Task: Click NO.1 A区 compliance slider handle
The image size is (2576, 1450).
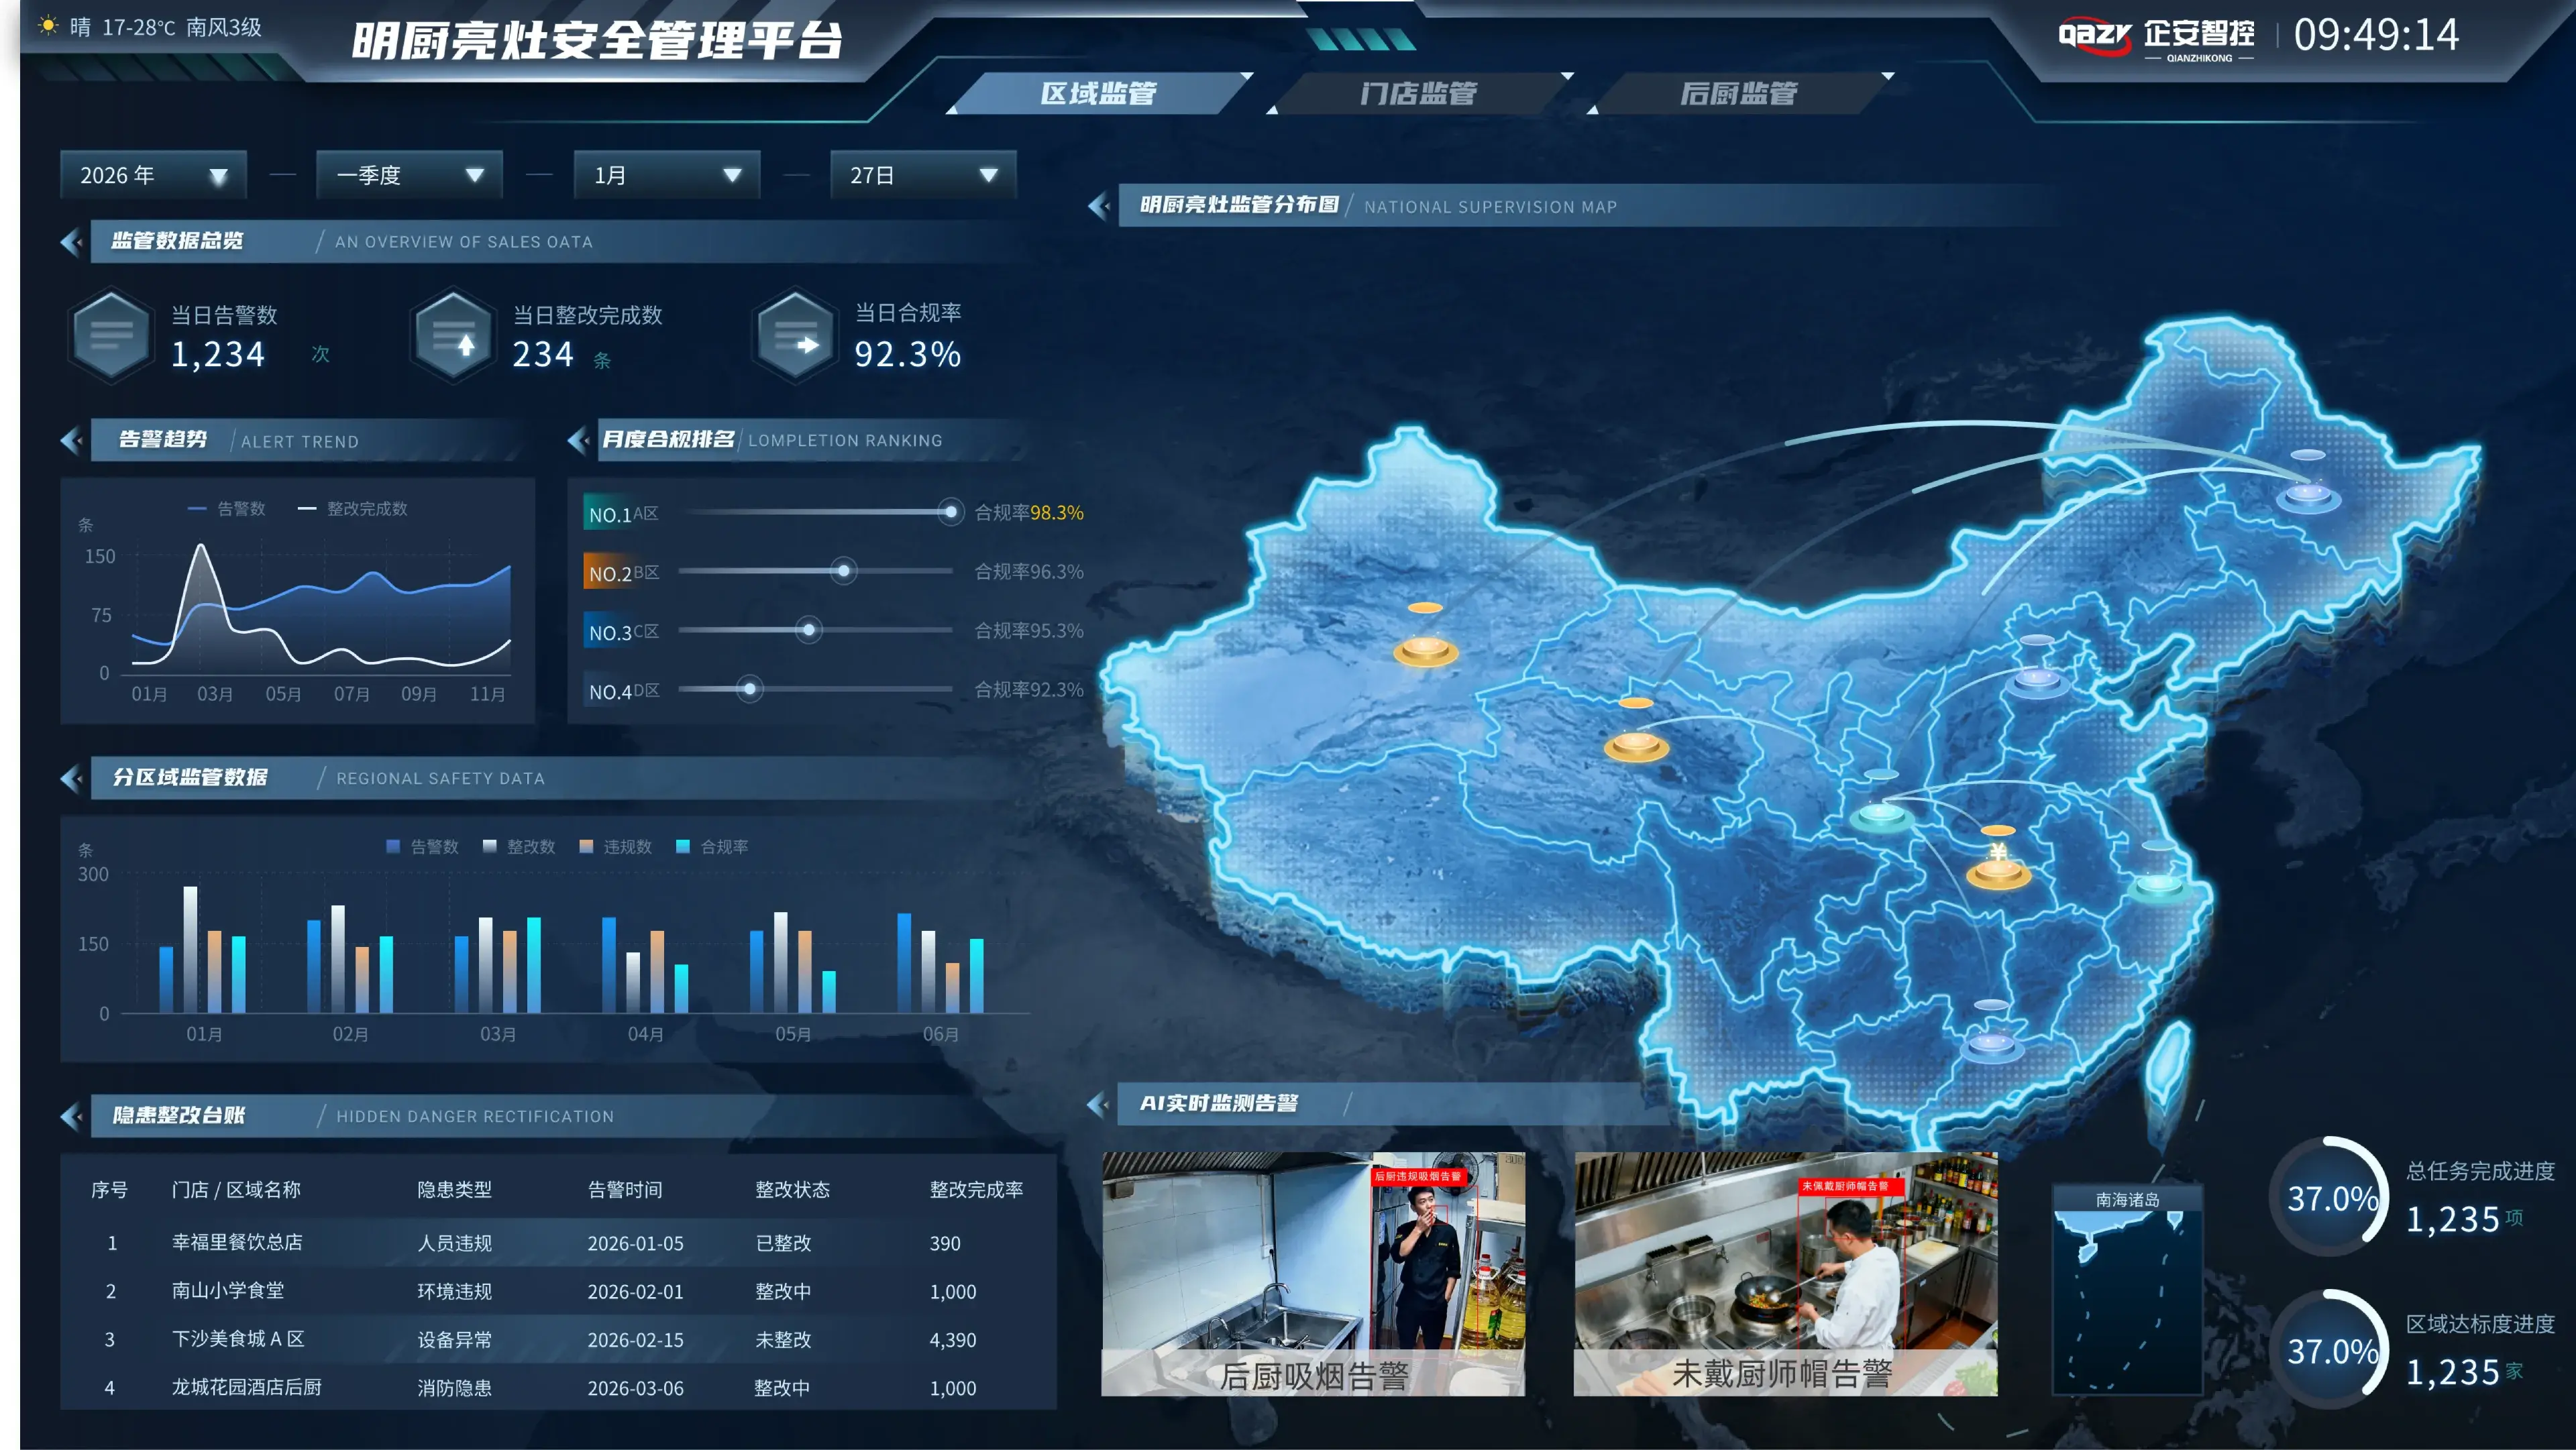Action: click(950, 513)
